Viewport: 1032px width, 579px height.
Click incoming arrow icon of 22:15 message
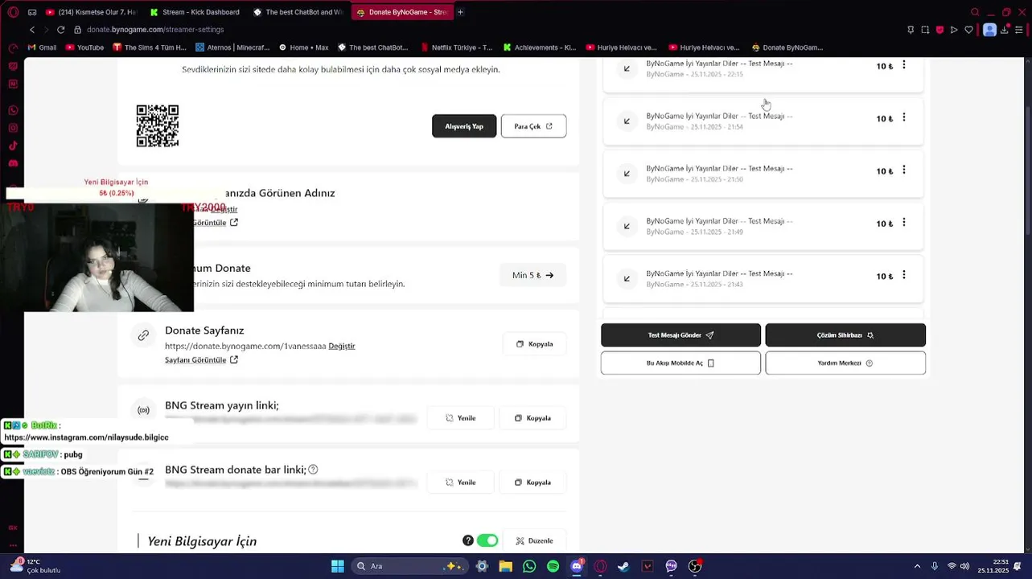627,68
